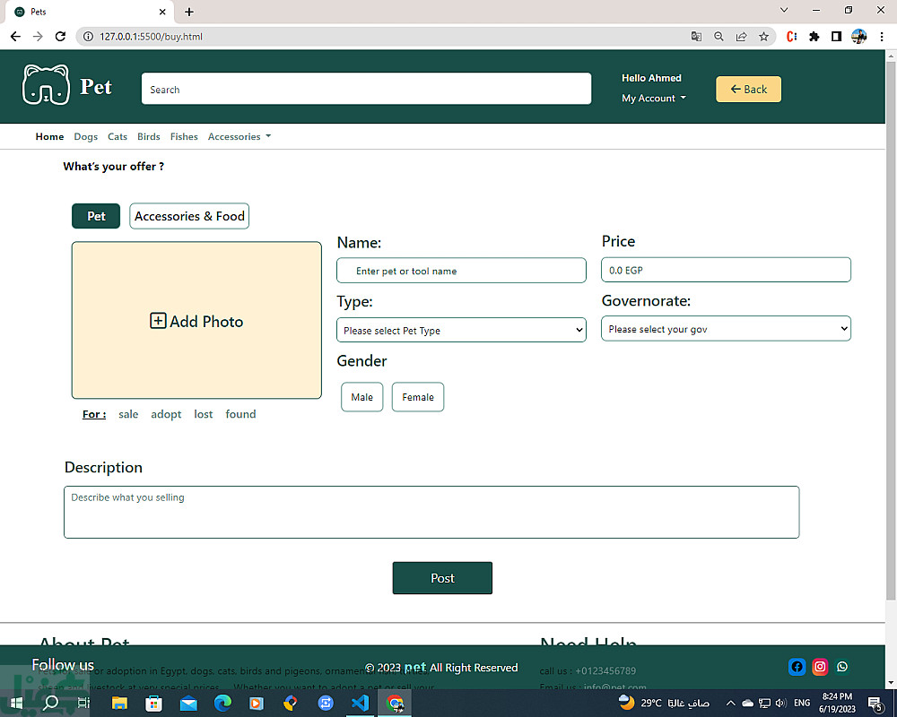897x717 pixels.
Task: Go to Home in nav bar
Action: click(49, 136)
